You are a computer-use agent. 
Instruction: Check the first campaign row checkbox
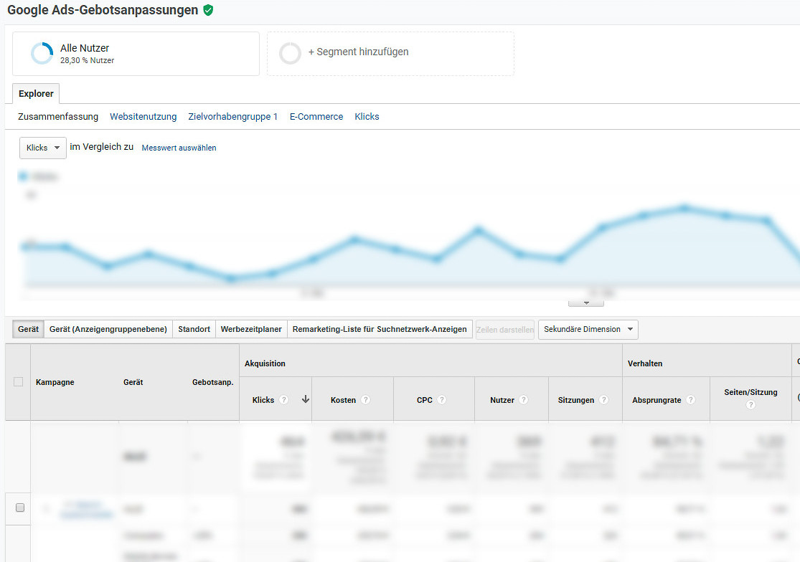tap(20, 508)
